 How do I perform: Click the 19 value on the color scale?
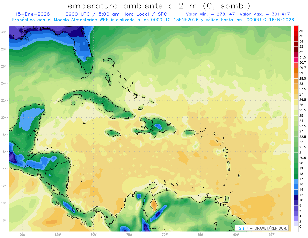point(301,168)
